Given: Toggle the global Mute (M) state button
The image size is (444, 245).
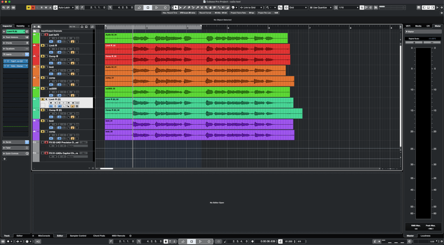Looking at the screenshot, I should click(x=29, y=7).
